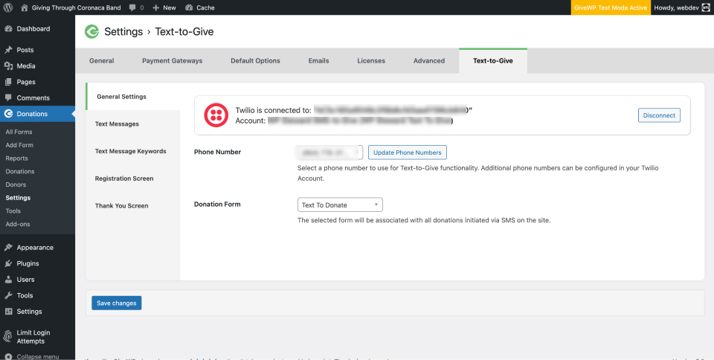Click the Comments icon in sidebar

(x=8, y=98)
